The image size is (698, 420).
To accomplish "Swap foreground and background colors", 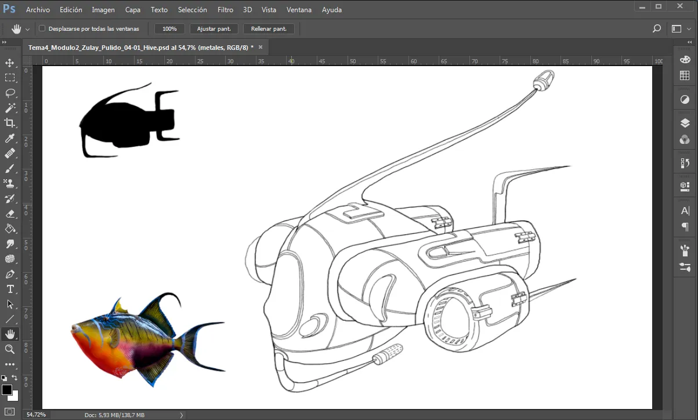I will point(15,378).
